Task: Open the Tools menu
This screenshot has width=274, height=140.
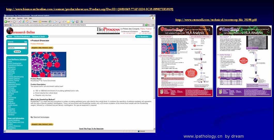Action: tap(26, 18)
